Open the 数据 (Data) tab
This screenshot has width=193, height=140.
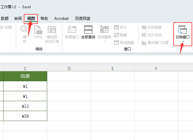(x=5, y=18)
